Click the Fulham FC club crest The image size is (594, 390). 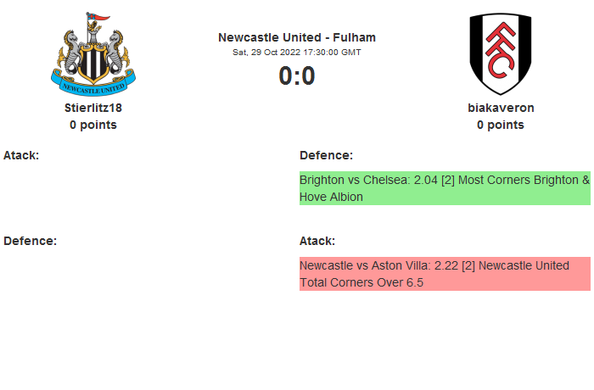[500, 53]
